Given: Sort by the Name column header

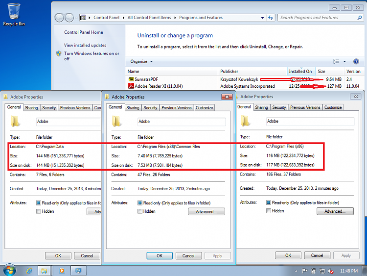Looking at the screenshot, I should click(x=172, y=71).
